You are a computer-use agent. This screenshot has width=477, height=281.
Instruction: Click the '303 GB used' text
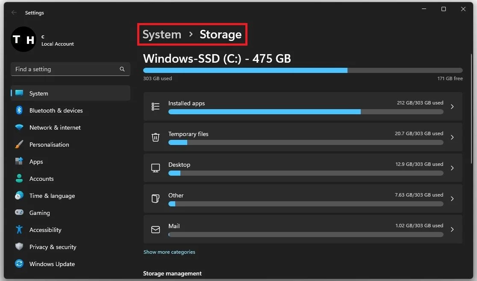click(157, 78)
